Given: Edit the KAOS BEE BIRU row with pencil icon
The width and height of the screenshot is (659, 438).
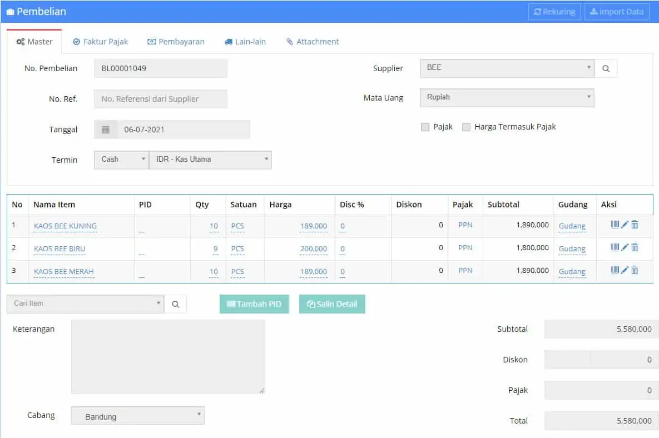Looking at the screenshot, I should (x=625, y=247).
